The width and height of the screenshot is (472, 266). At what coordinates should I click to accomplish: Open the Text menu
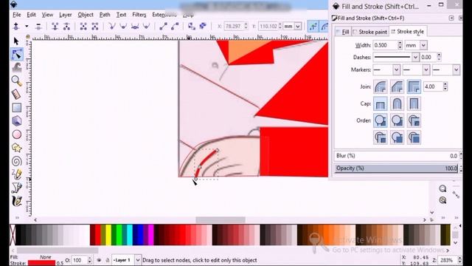(121, 15)
